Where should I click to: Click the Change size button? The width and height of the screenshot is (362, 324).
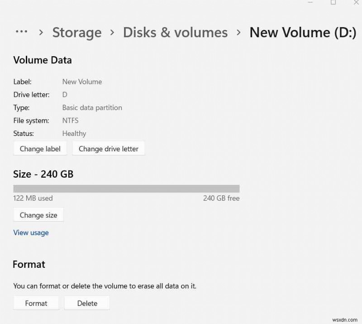38,215
